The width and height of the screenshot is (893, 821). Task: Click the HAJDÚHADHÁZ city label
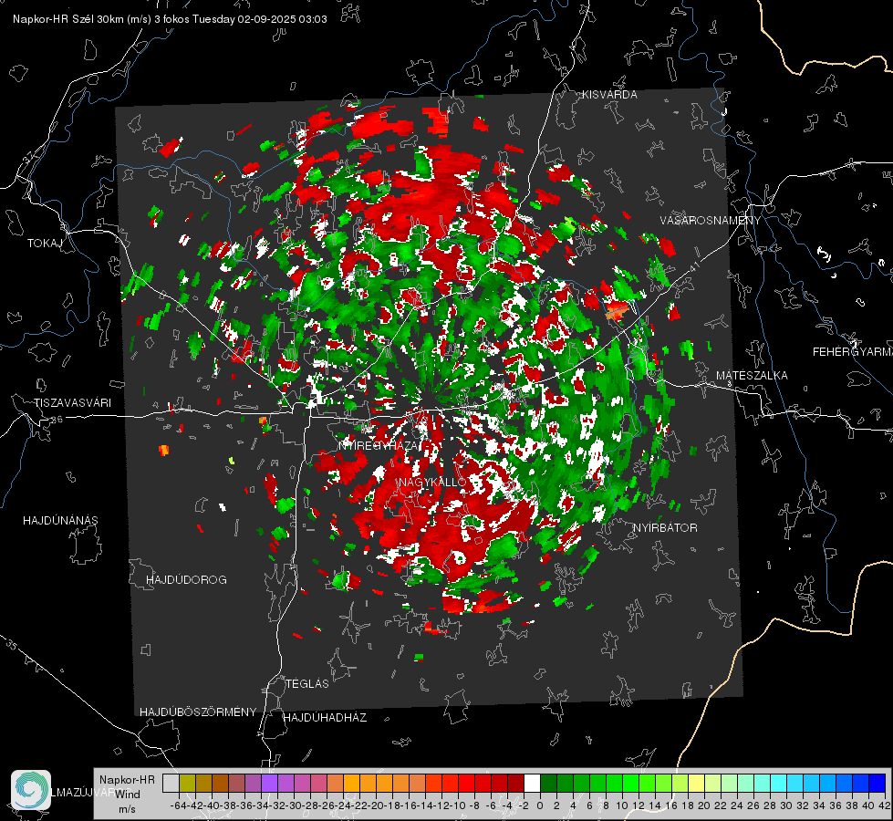pos(325,718)
